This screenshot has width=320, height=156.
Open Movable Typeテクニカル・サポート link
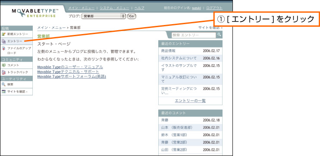pos(68,72)
